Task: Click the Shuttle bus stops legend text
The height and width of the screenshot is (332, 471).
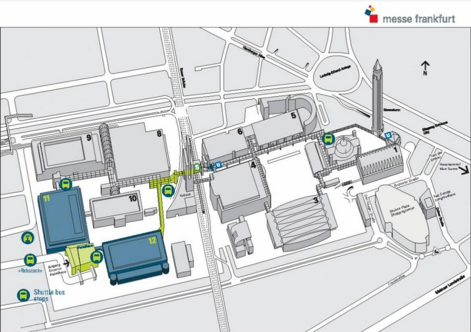Action: [x=49, y=295]
